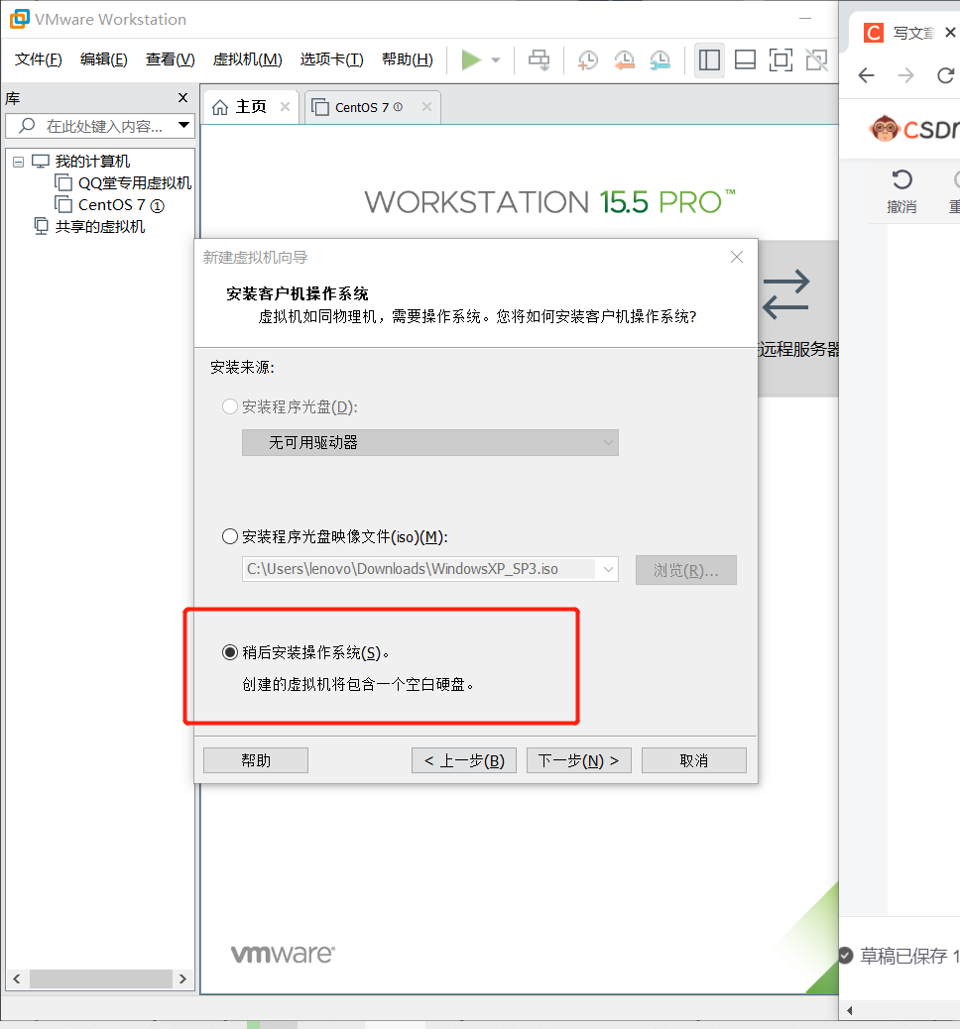
Task: Click the library horizontal scrollbar thumb
Action: [100, 979]
